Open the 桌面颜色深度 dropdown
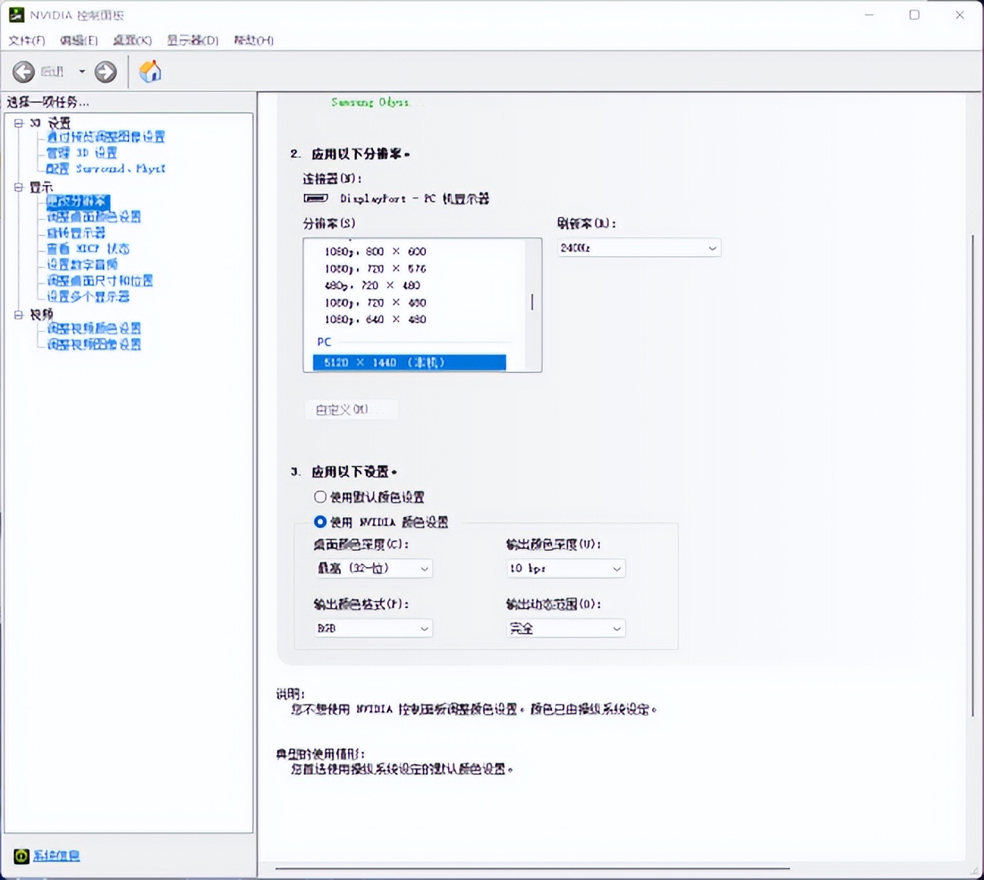 click(373, 569)
